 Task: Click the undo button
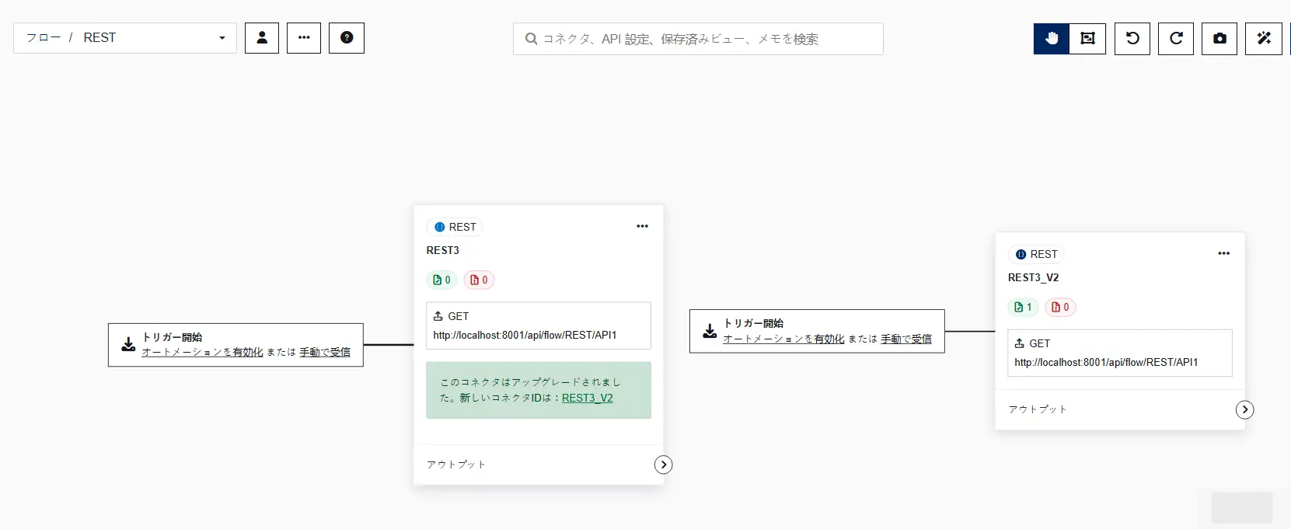point(1132,39)
